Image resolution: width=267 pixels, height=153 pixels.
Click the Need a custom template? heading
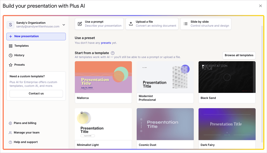point(27,77)
